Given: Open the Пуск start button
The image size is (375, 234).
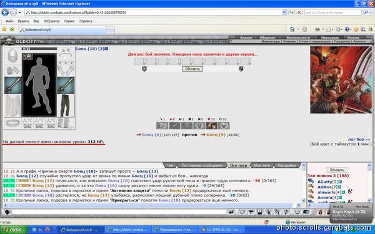Looking at the screenshot, I should [14, 230].
